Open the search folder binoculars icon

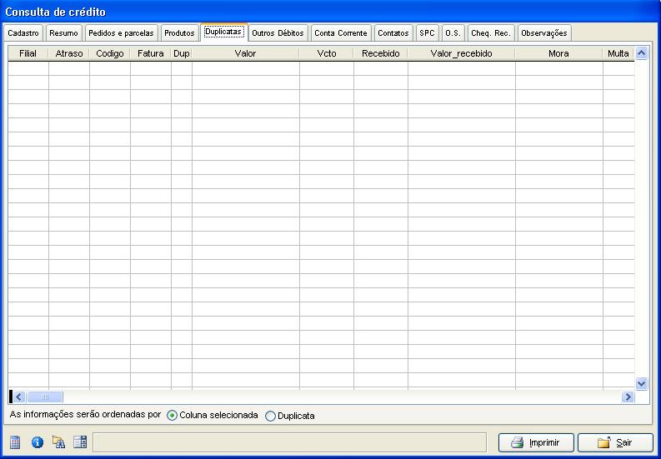click(x=58, y=442)
